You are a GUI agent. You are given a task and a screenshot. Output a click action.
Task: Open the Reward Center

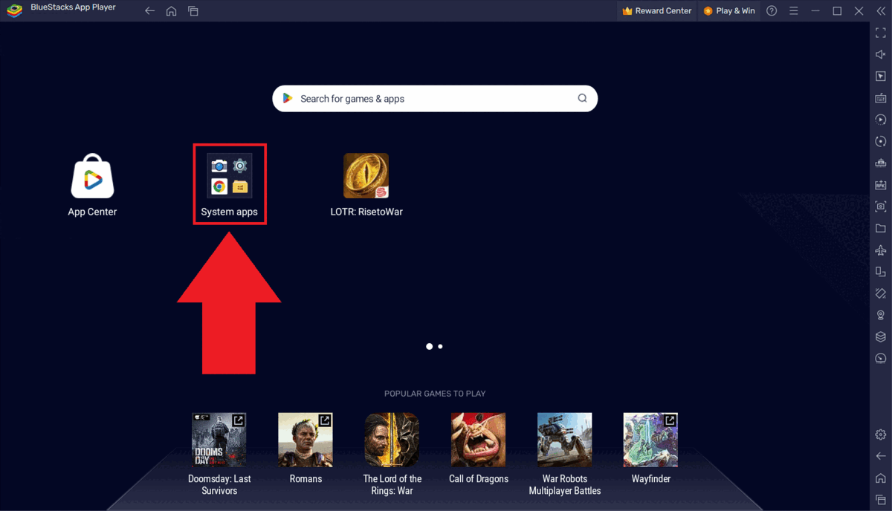[x=657, y=11]
